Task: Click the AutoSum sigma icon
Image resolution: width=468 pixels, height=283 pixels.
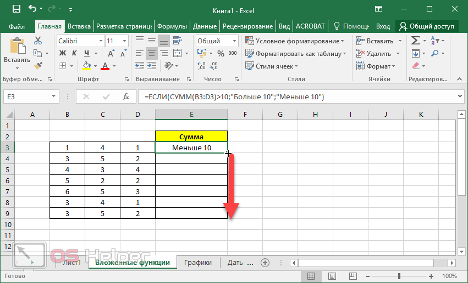Action: (416, 41)
